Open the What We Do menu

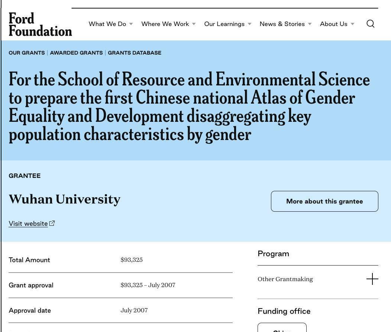click(107, 24)
